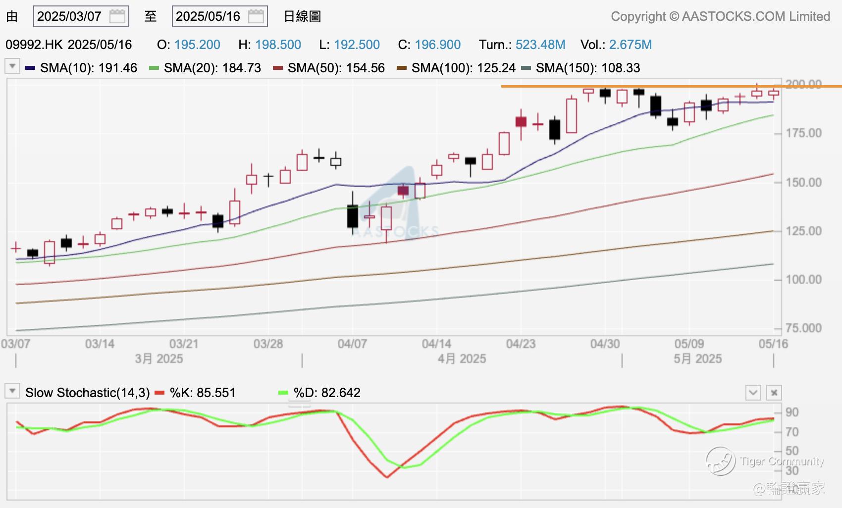Click the SMA(50): 154.56 label
The image size is (842, 508).
[x=336, y=68]
